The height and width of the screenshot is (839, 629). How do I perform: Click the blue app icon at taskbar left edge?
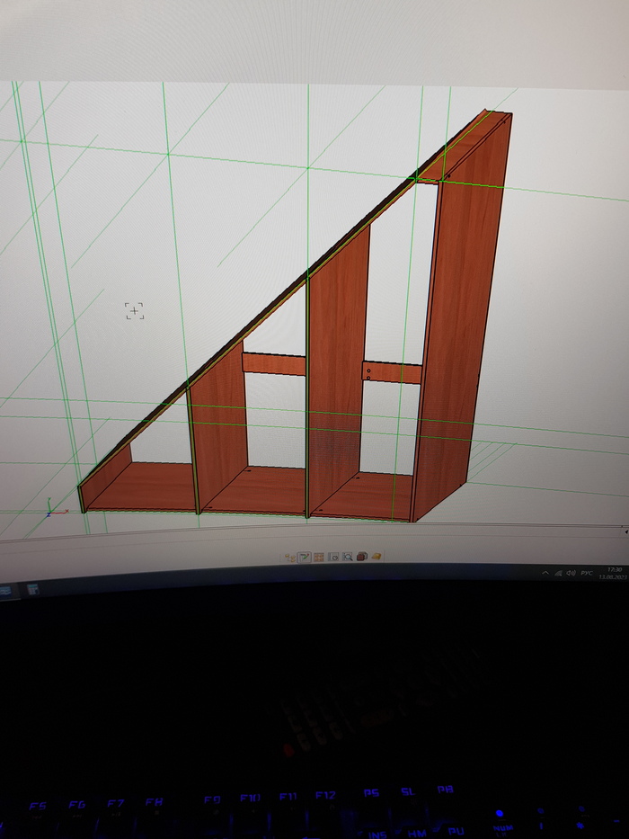click(4, 592)
